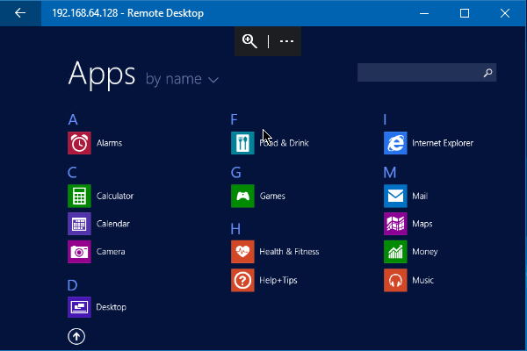Open the Music app icon
Image resolution: width=527 pixels, height=351 pixels.
[395, 280]
